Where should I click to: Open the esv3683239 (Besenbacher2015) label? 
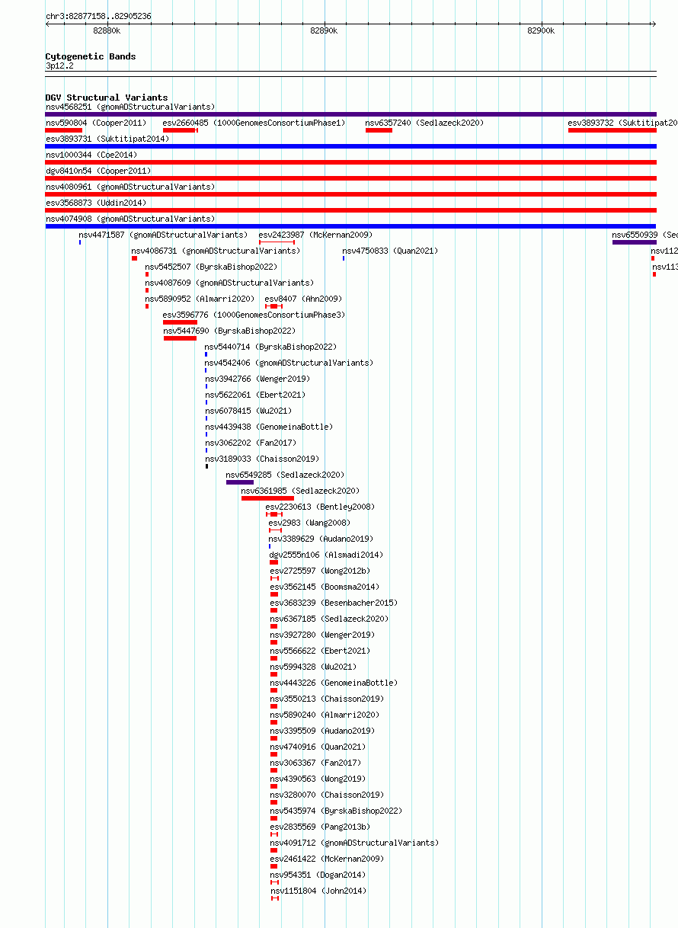pos(334,603)
